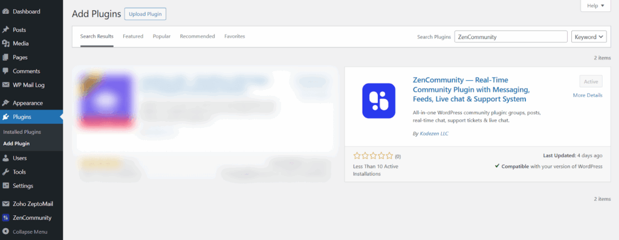
Task: Select the Plugins menu item
Action: click(x=31, y=117)
